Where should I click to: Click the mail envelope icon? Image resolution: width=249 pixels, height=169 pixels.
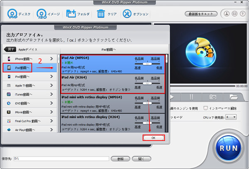pos(234,14)
